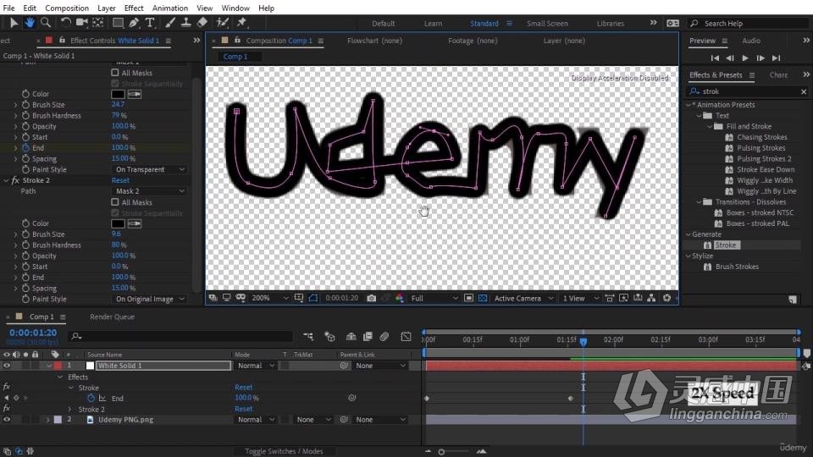
Task: Click the Play button in Preview panel
Action: [745, 58]
